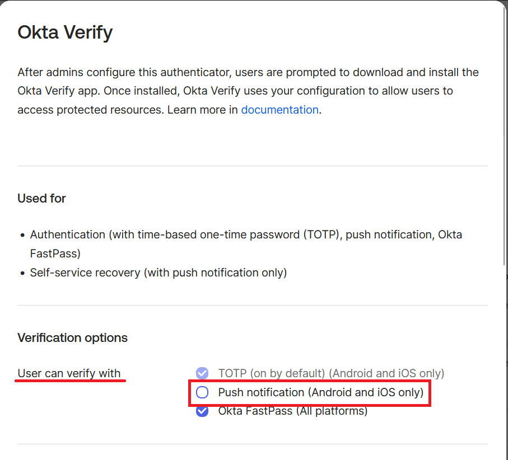Click the "Push notification (Android and iOS only)" label

(x=320, y=392)
